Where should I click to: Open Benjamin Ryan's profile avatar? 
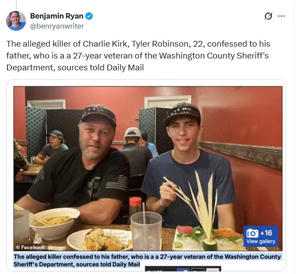pos(16,21)
